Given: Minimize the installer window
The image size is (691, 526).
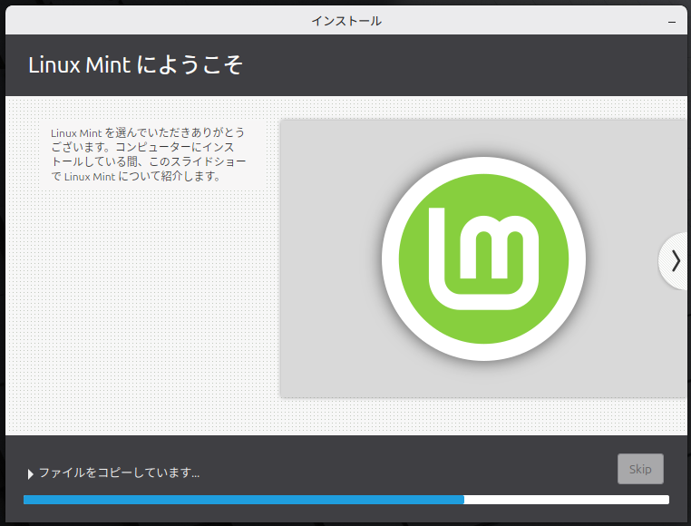Looking at the screenshot, I should pos(672,21).
